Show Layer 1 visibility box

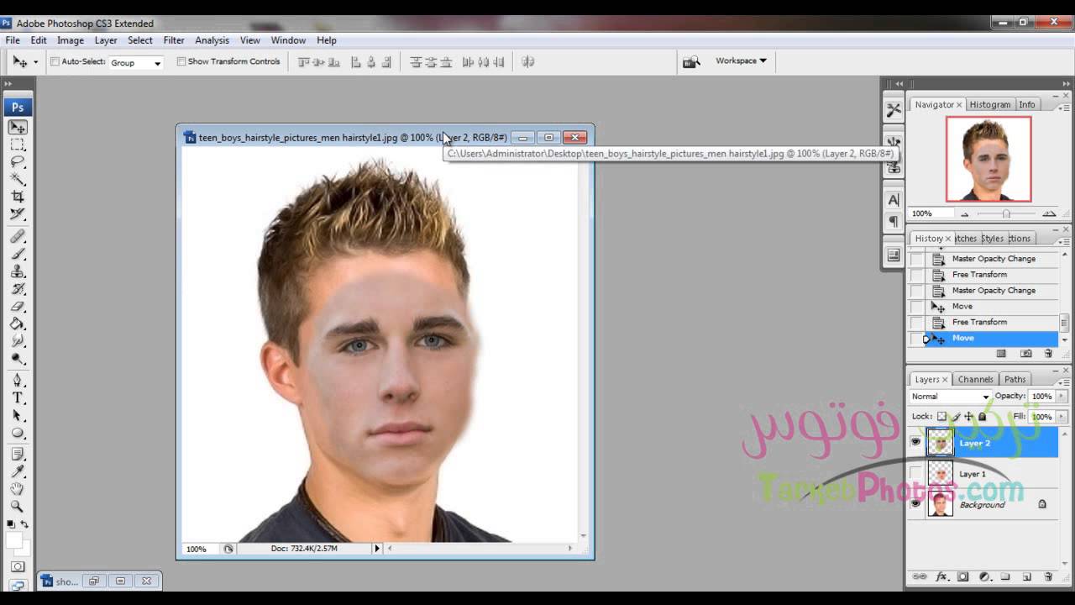tap(915, 473)
